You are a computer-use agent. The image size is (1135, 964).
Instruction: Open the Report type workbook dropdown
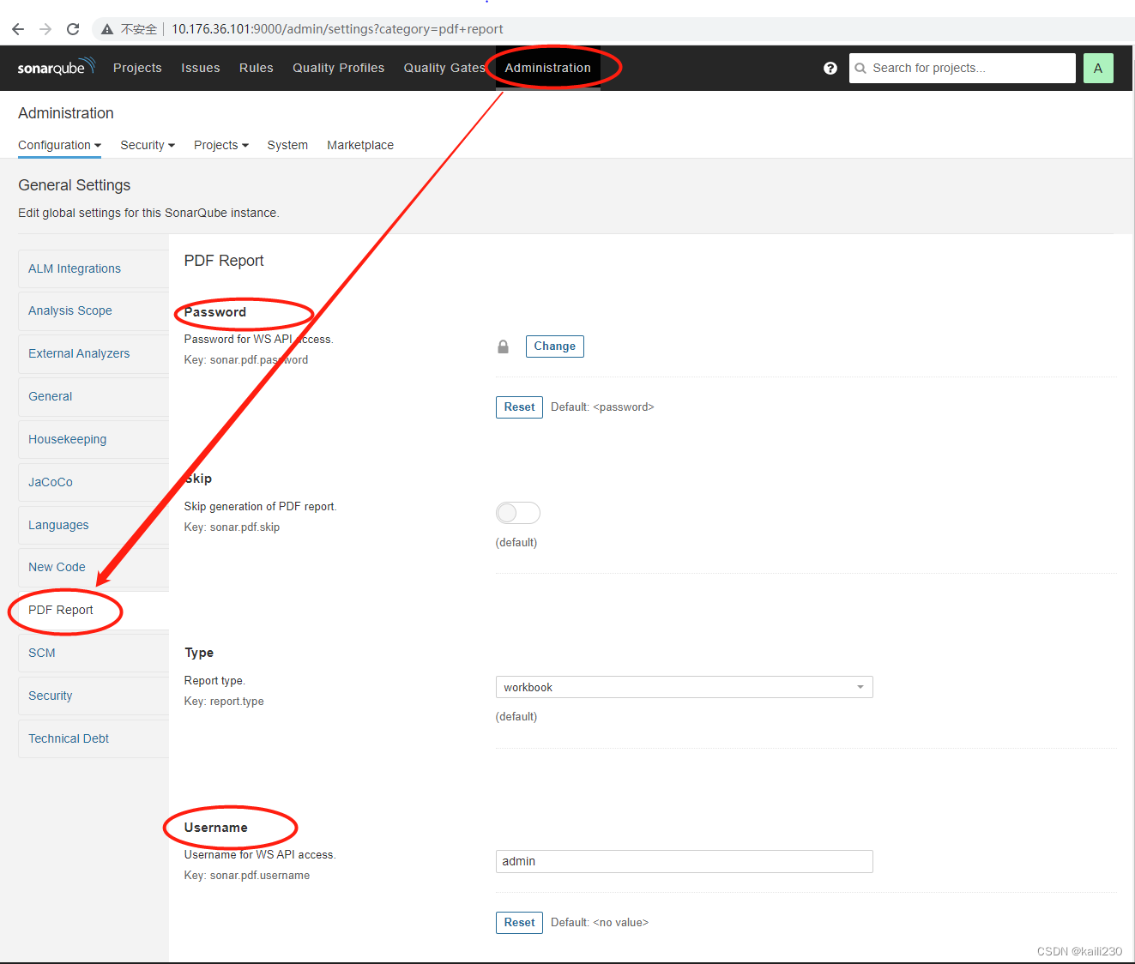coord(684,687)
